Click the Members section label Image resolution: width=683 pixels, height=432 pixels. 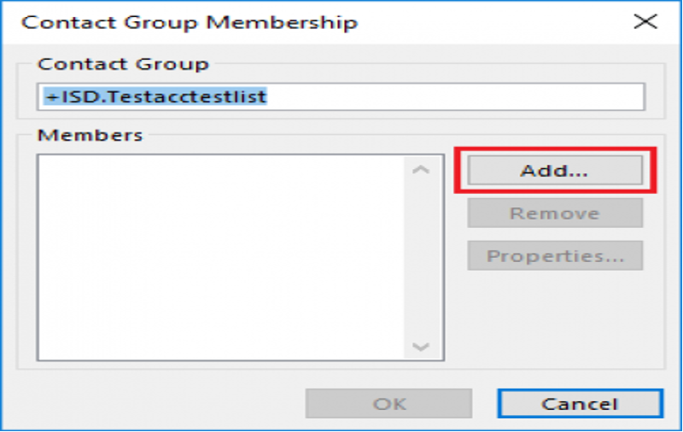pos(90,135)
